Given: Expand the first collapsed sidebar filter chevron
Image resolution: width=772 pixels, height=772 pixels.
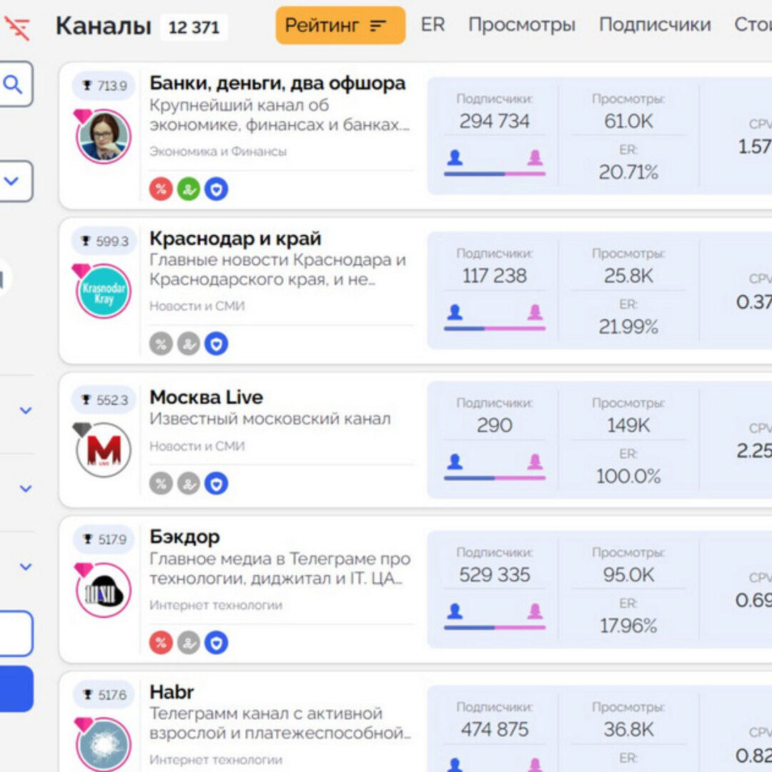Looking at the screenshot, I should coord(26,410).
